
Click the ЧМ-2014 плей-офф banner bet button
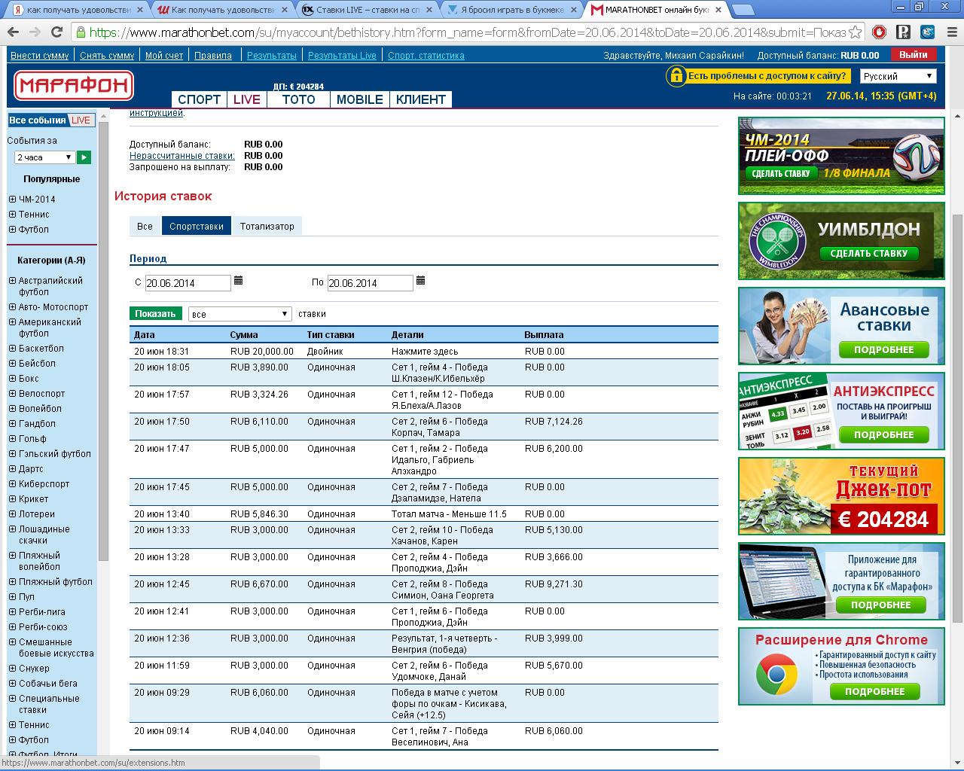[781, 174]
